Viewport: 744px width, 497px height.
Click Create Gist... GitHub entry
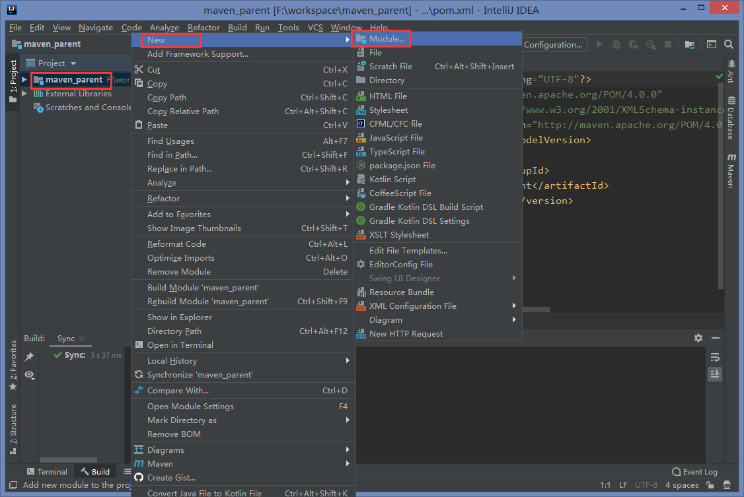pyautogui.click(x=243, y=478)
